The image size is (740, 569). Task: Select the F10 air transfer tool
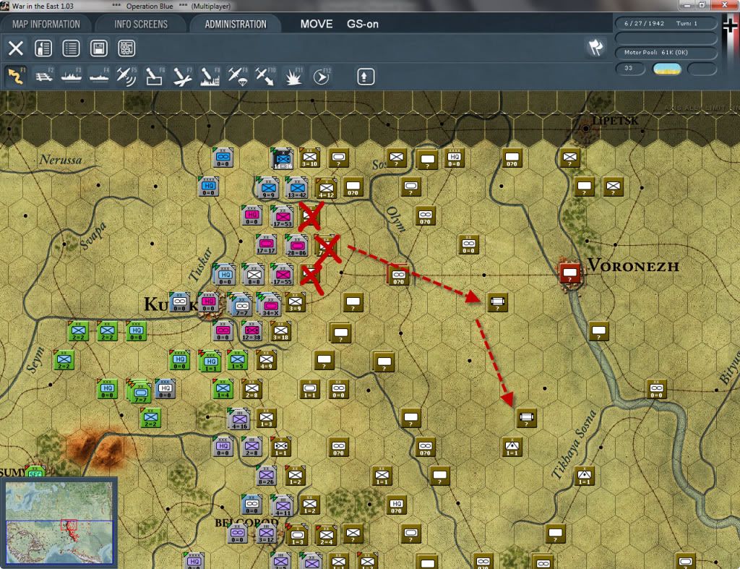[265, 76]
